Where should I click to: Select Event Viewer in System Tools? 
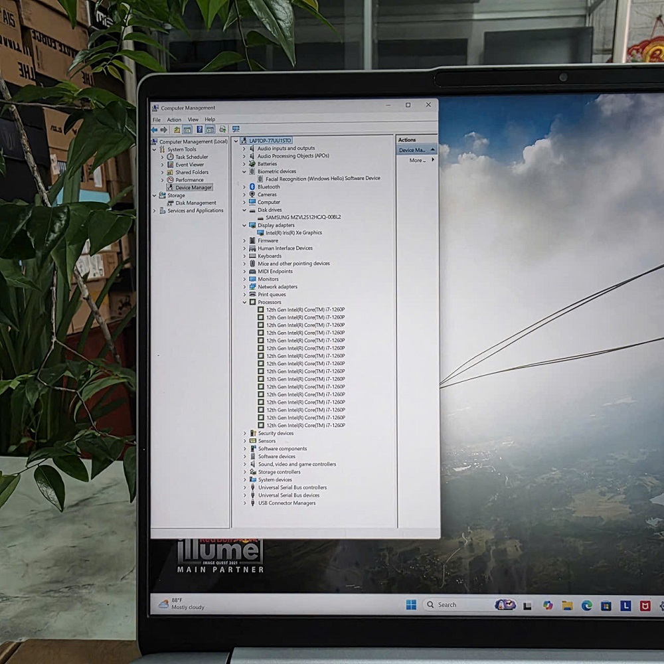coord(190,165)
